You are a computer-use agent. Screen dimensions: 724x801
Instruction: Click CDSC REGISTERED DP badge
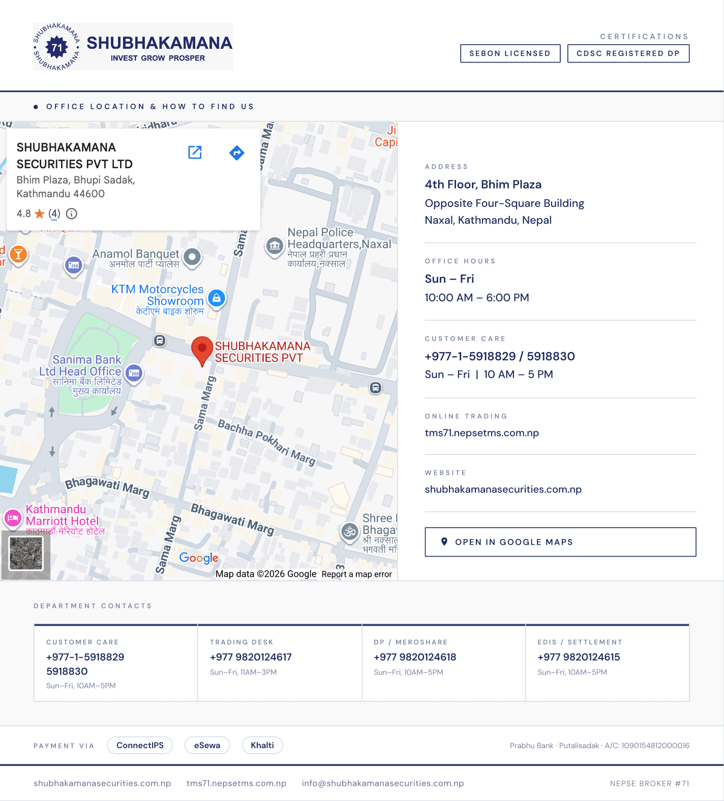(628, 53)
